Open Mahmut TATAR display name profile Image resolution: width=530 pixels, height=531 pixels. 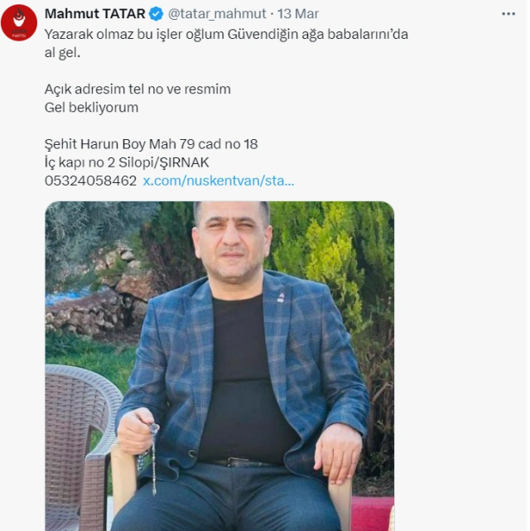click(95, 14)
